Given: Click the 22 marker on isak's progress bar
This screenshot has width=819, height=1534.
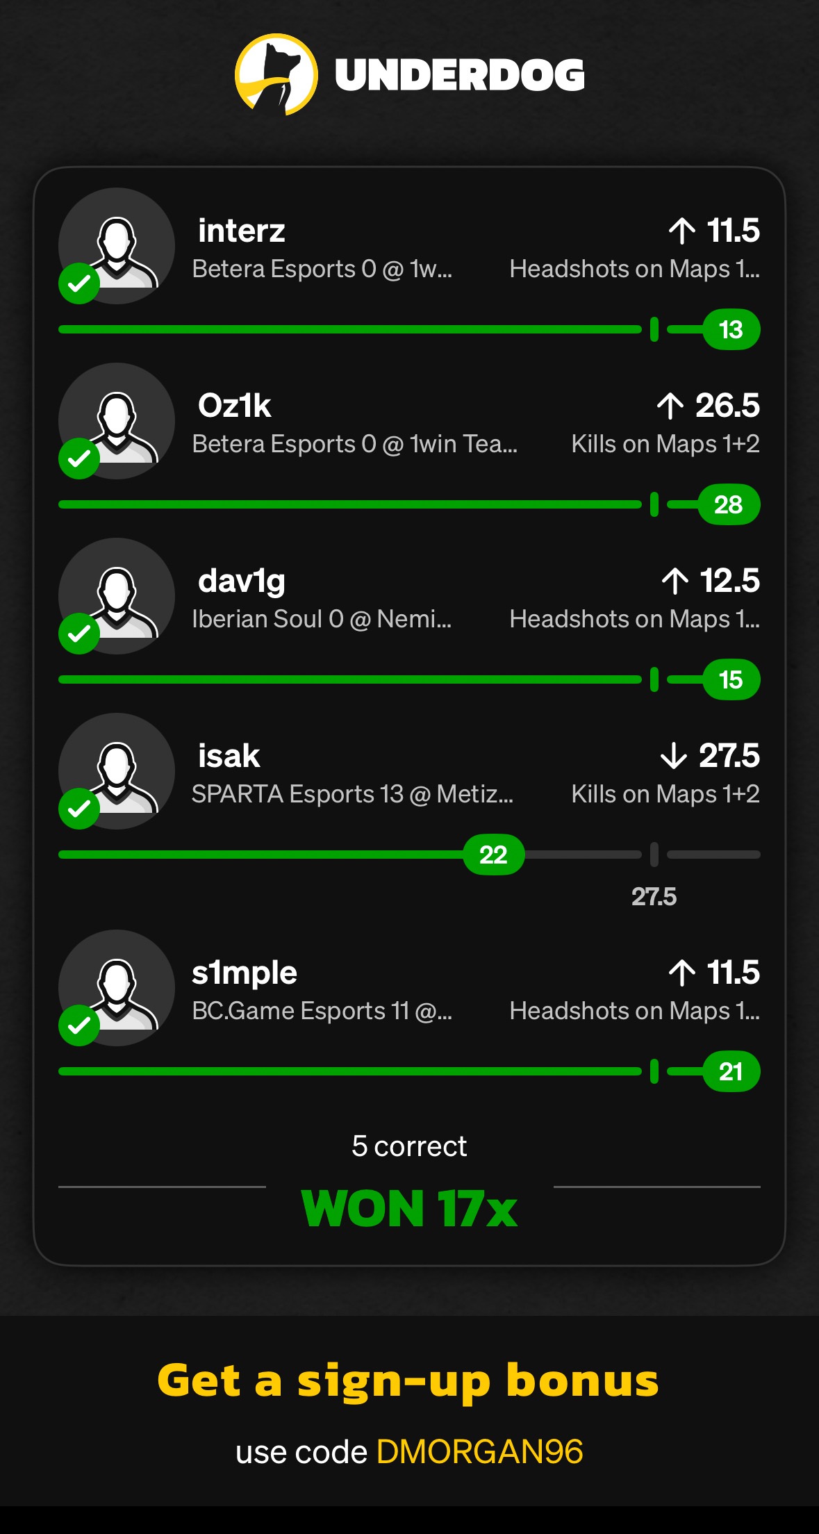Looking at the screenshot, I should tap(493, 855).
